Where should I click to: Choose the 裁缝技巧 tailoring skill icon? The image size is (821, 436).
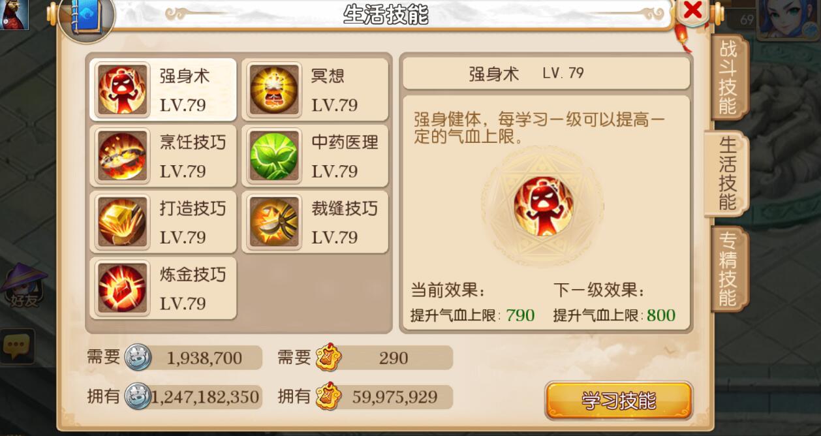274,222
